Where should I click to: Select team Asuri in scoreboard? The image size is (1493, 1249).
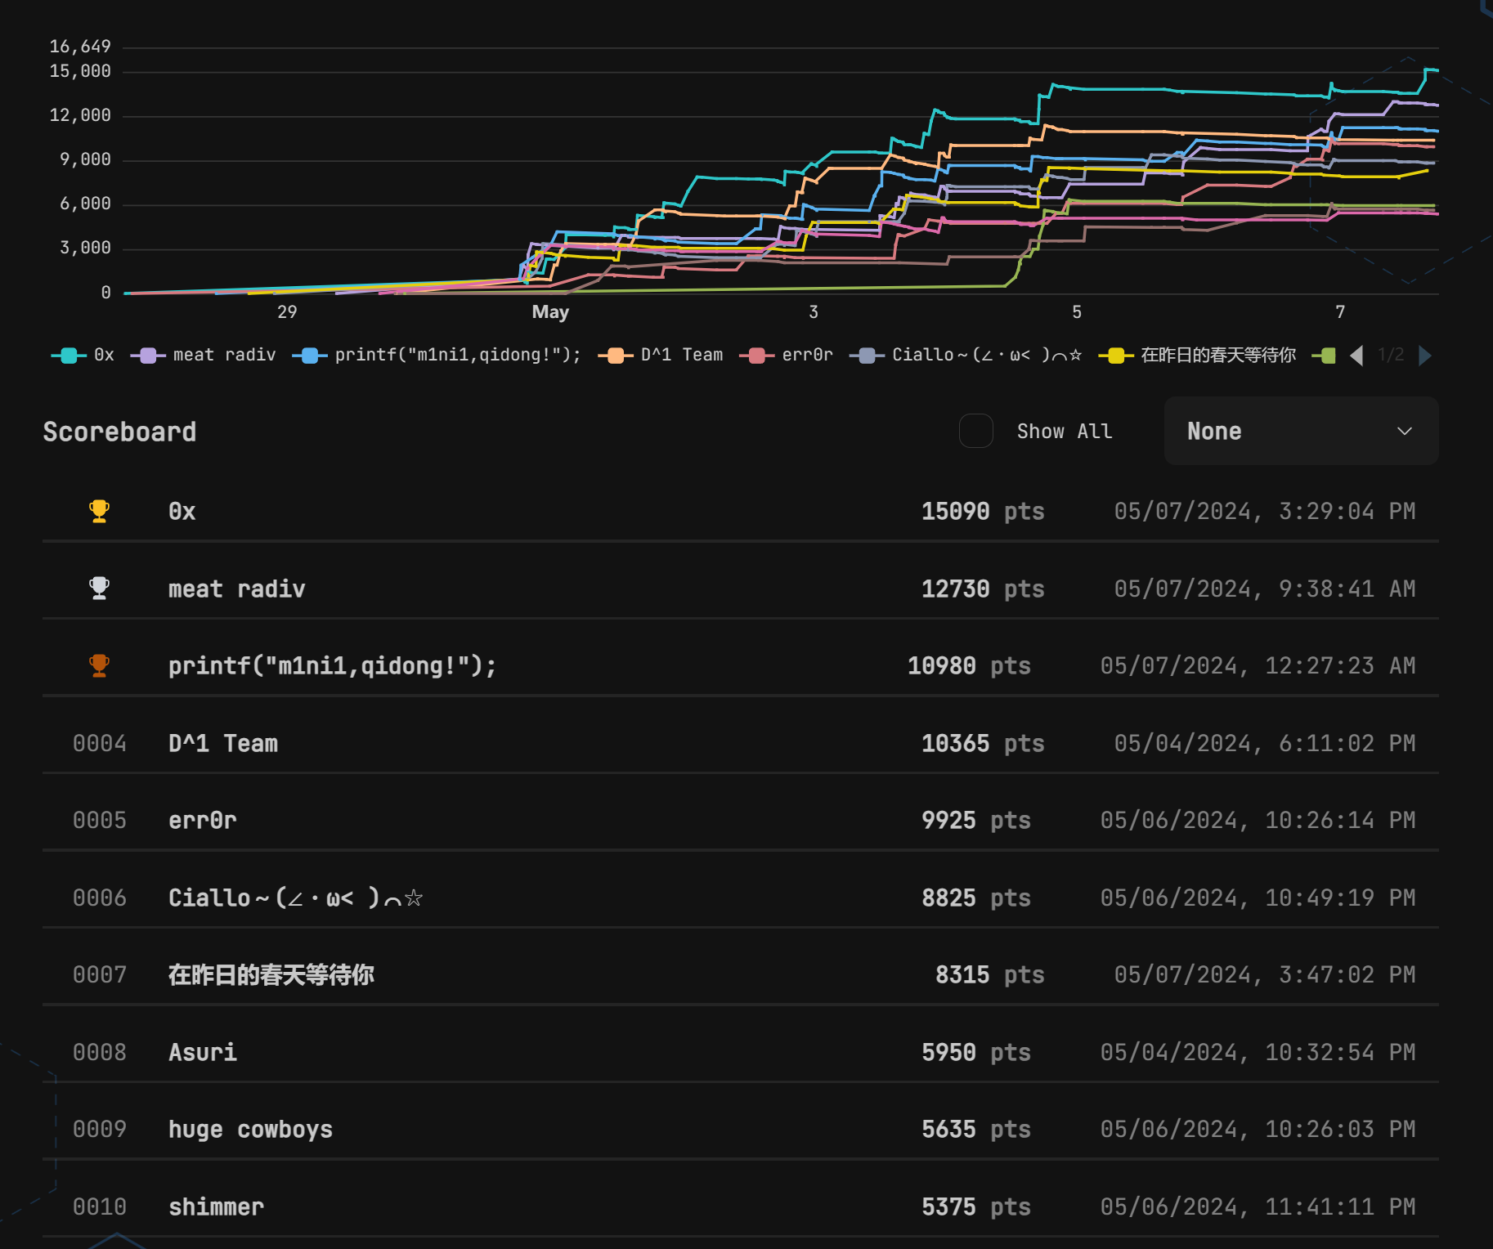[x=203, y=1052]
